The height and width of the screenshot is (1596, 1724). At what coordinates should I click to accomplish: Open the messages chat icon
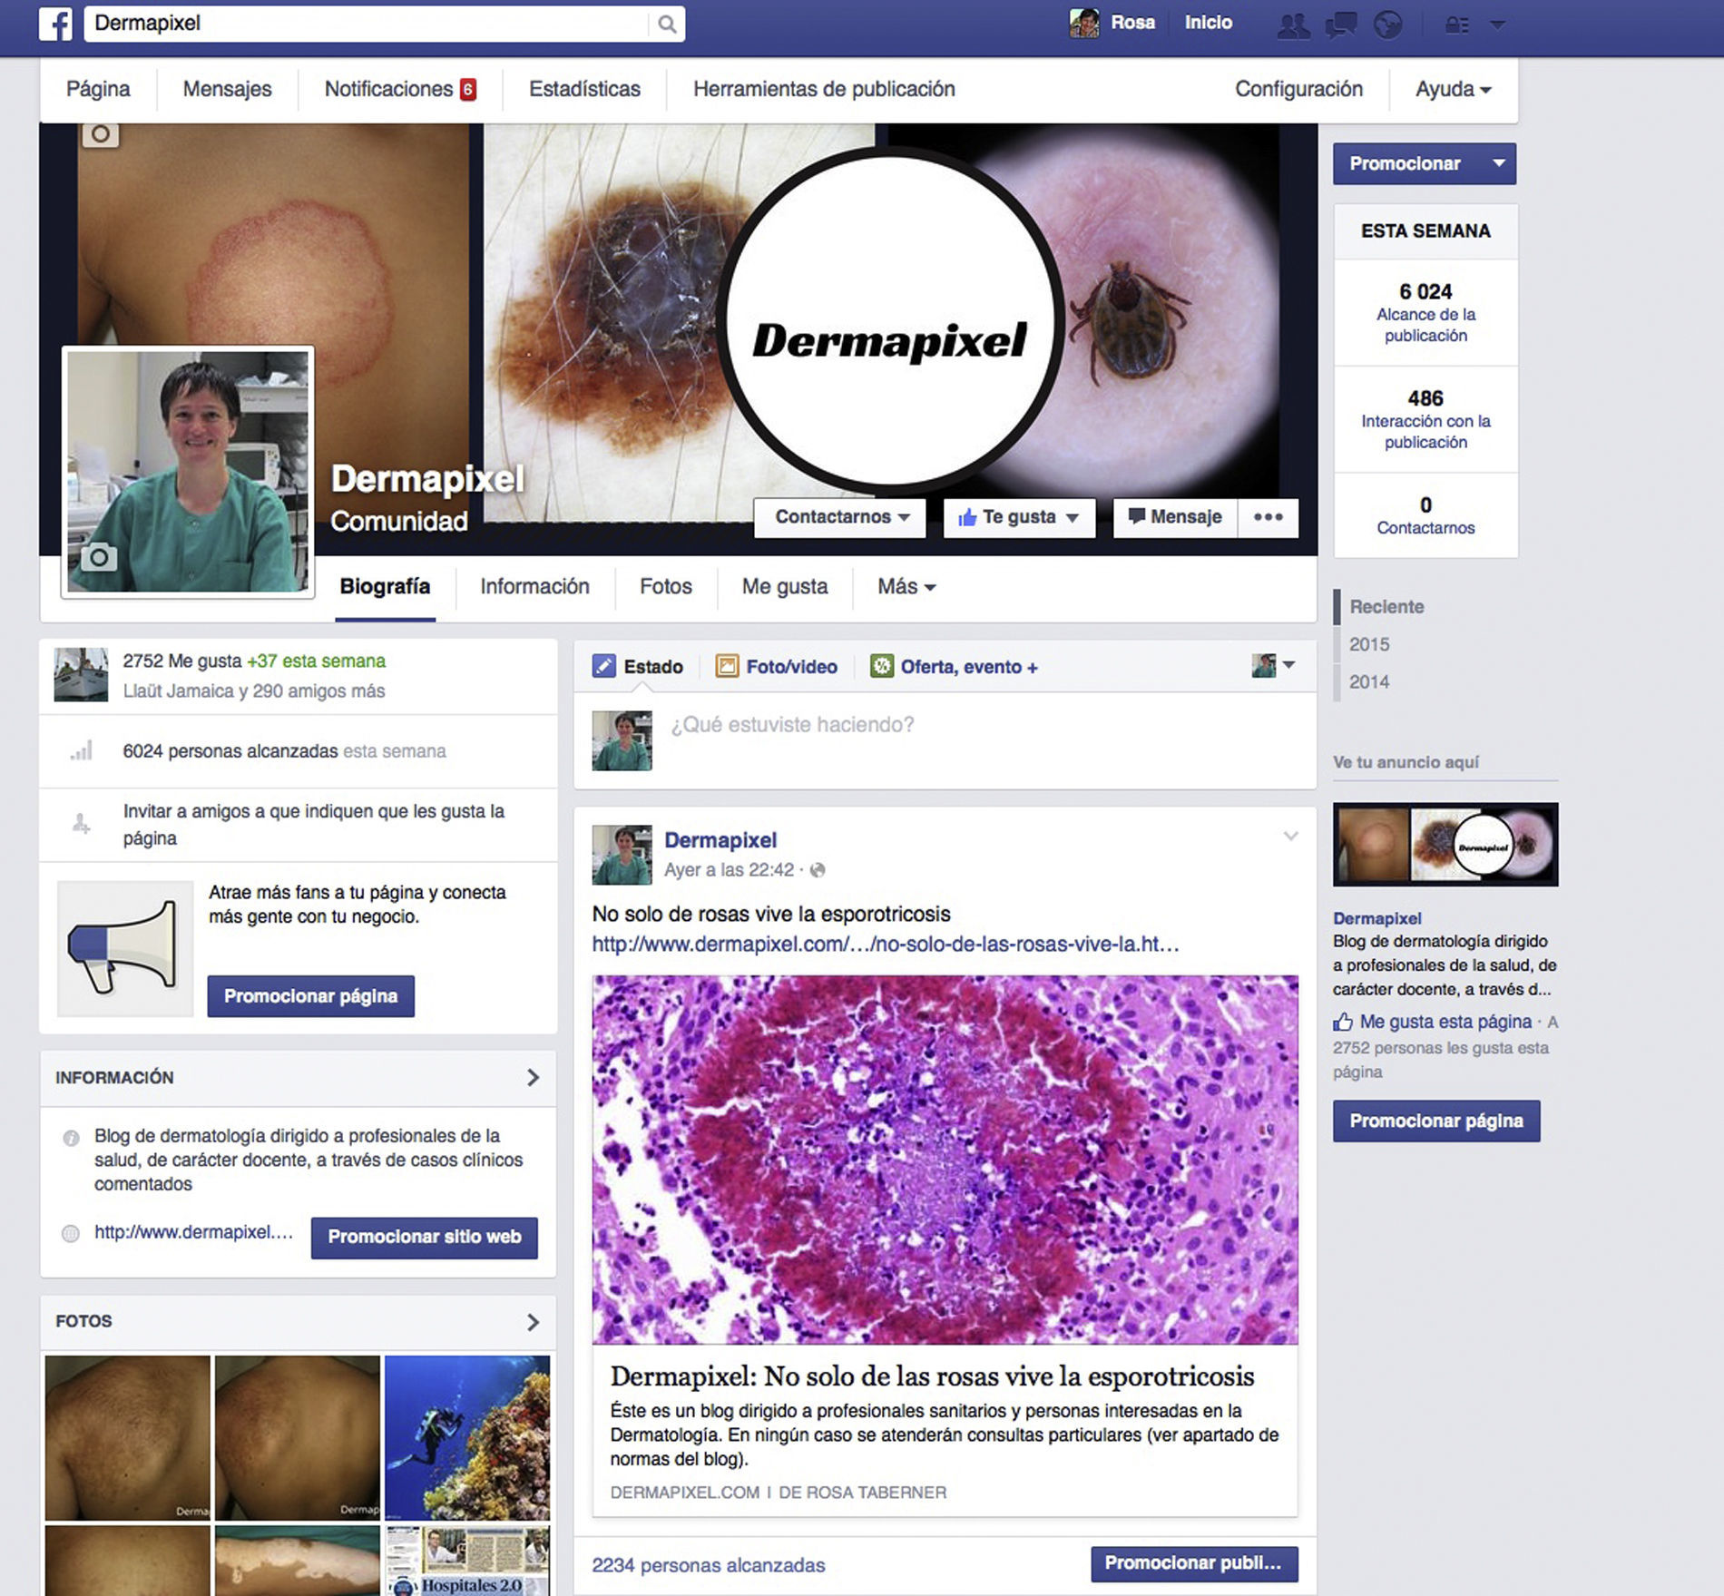[x=1341, y=25]
